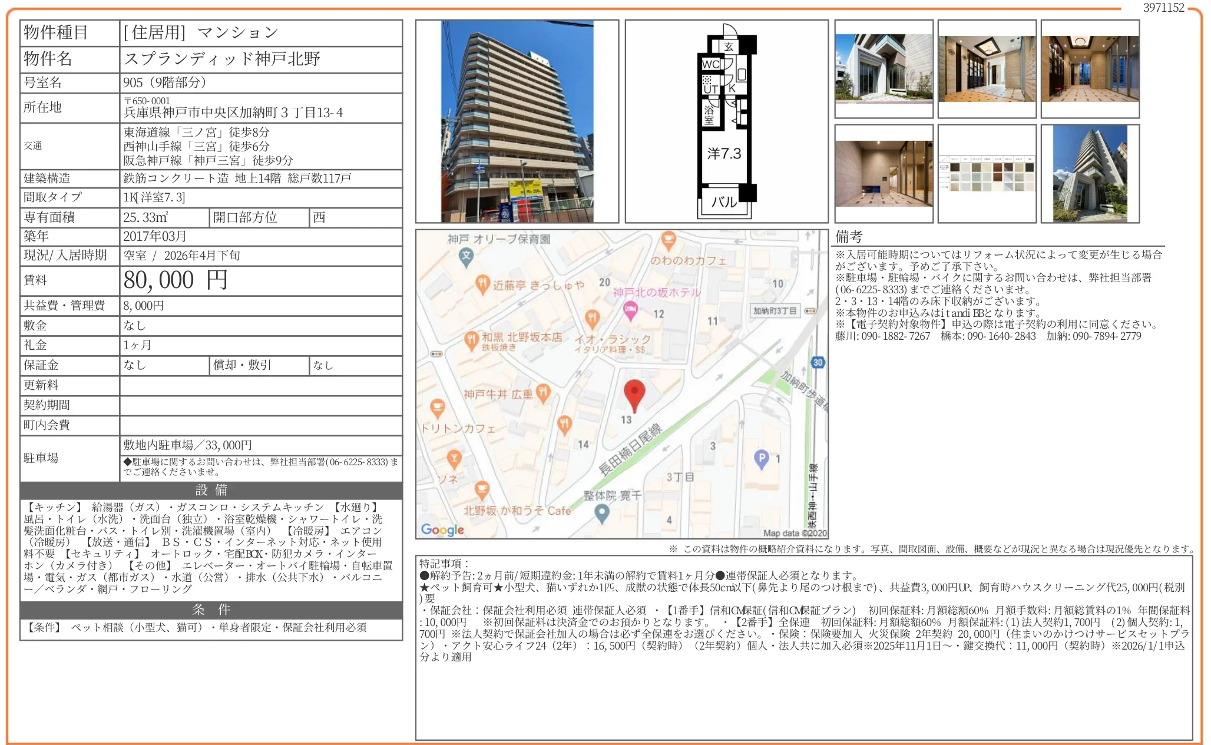Click the 神戸牛丼 広重 restaurant marker
The image size is (1211, 745).
click(x=544, y=393)
